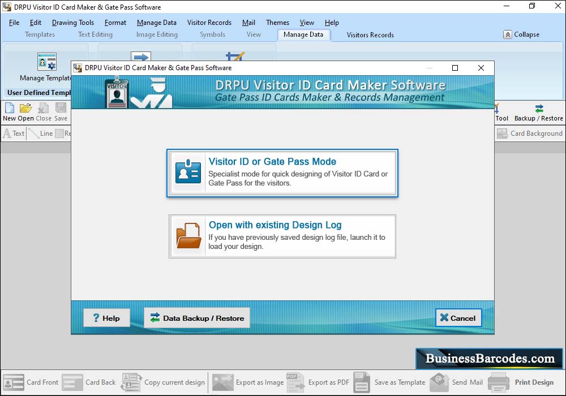Screen dimensions: 566x396
Task: Choose Open with existing Design Log
Action: [282, 236]
